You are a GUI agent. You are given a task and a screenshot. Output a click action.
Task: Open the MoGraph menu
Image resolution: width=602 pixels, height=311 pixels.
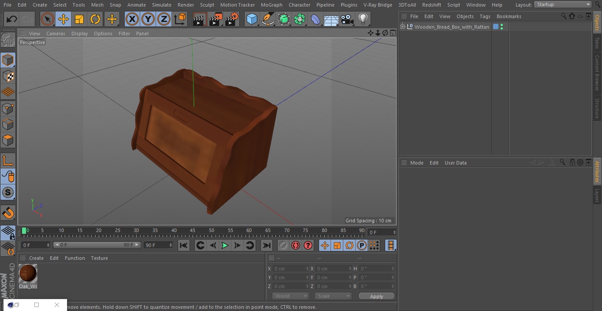tap(271, 5)
